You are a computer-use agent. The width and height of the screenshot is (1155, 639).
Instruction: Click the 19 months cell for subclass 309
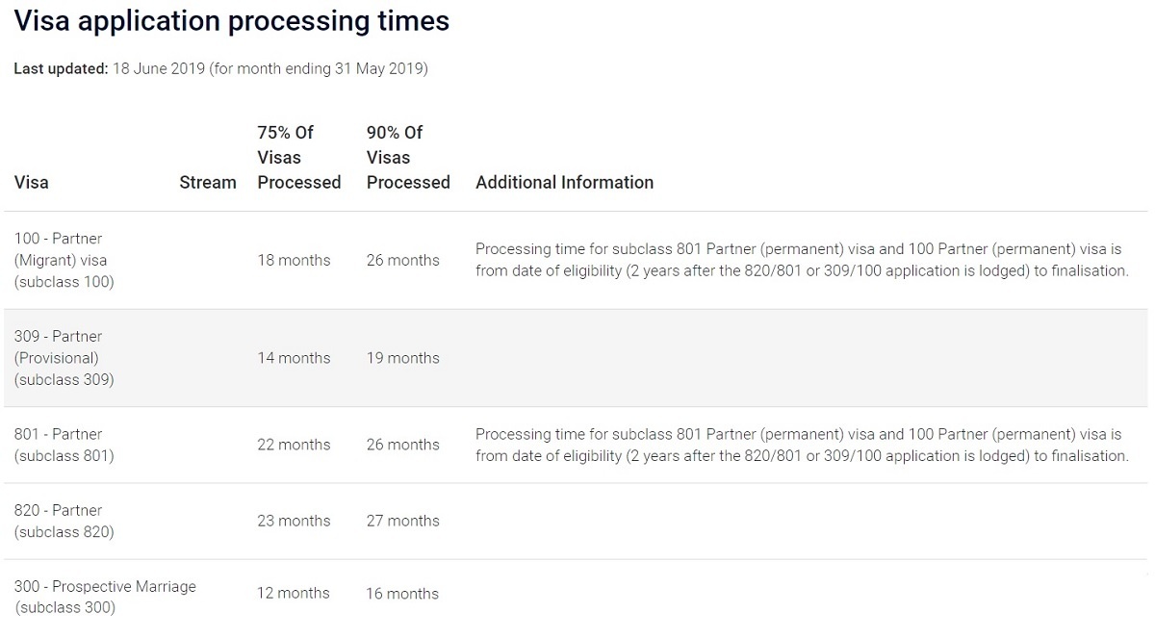click(402, 358)
